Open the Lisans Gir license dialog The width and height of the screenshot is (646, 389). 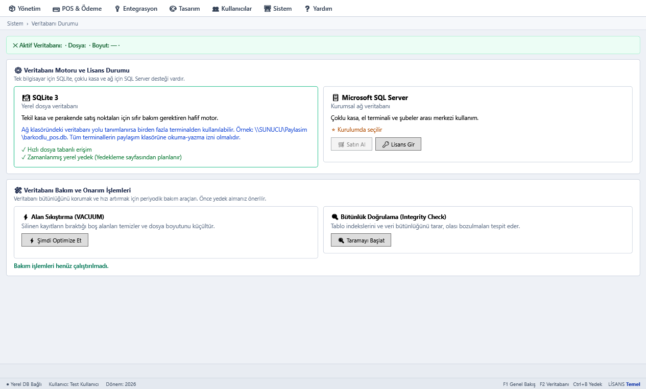(398, 144)
